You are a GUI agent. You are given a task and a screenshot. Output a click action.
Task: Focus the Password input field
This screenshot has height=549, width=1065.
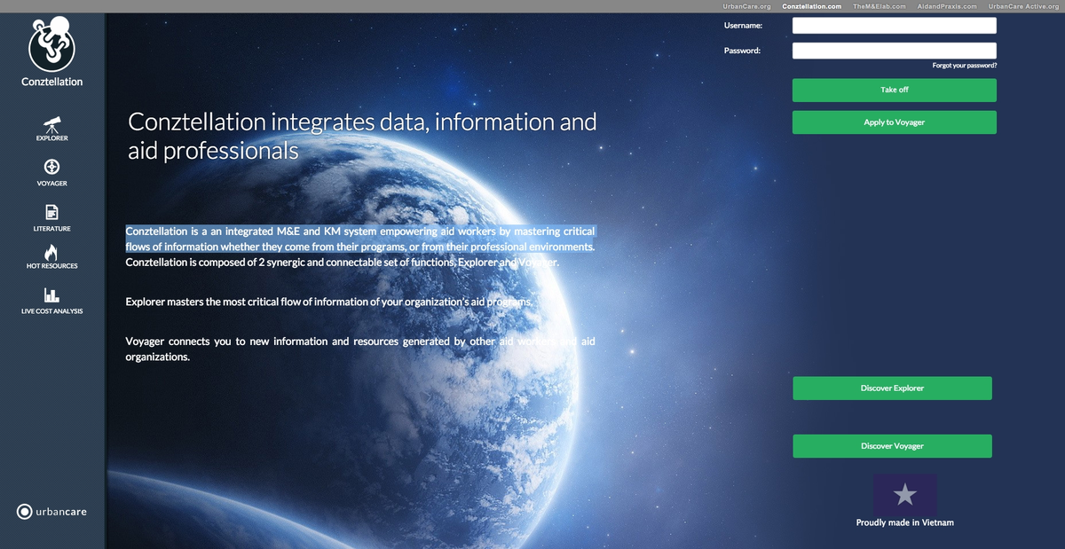[x=894, y=51]
